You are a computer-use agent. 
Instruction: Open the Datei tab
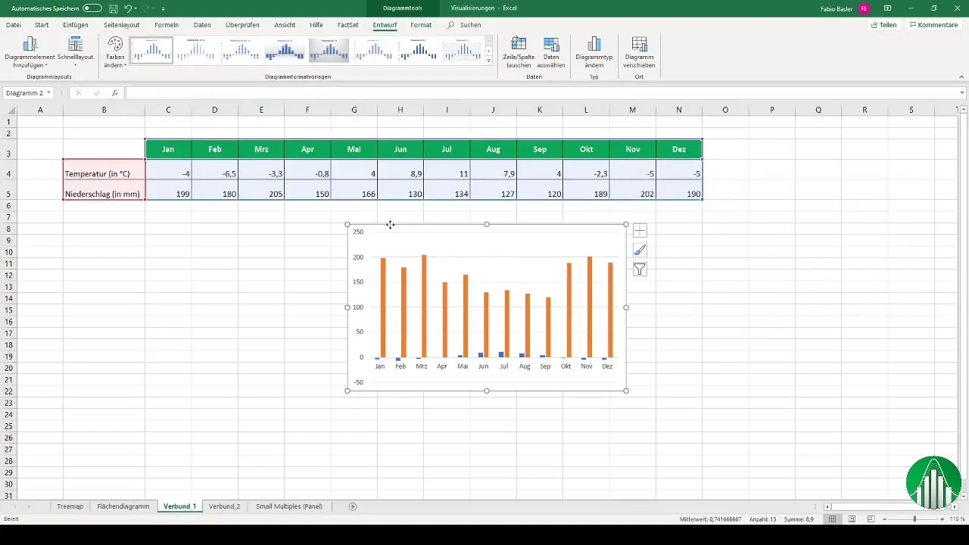(14, 25)
